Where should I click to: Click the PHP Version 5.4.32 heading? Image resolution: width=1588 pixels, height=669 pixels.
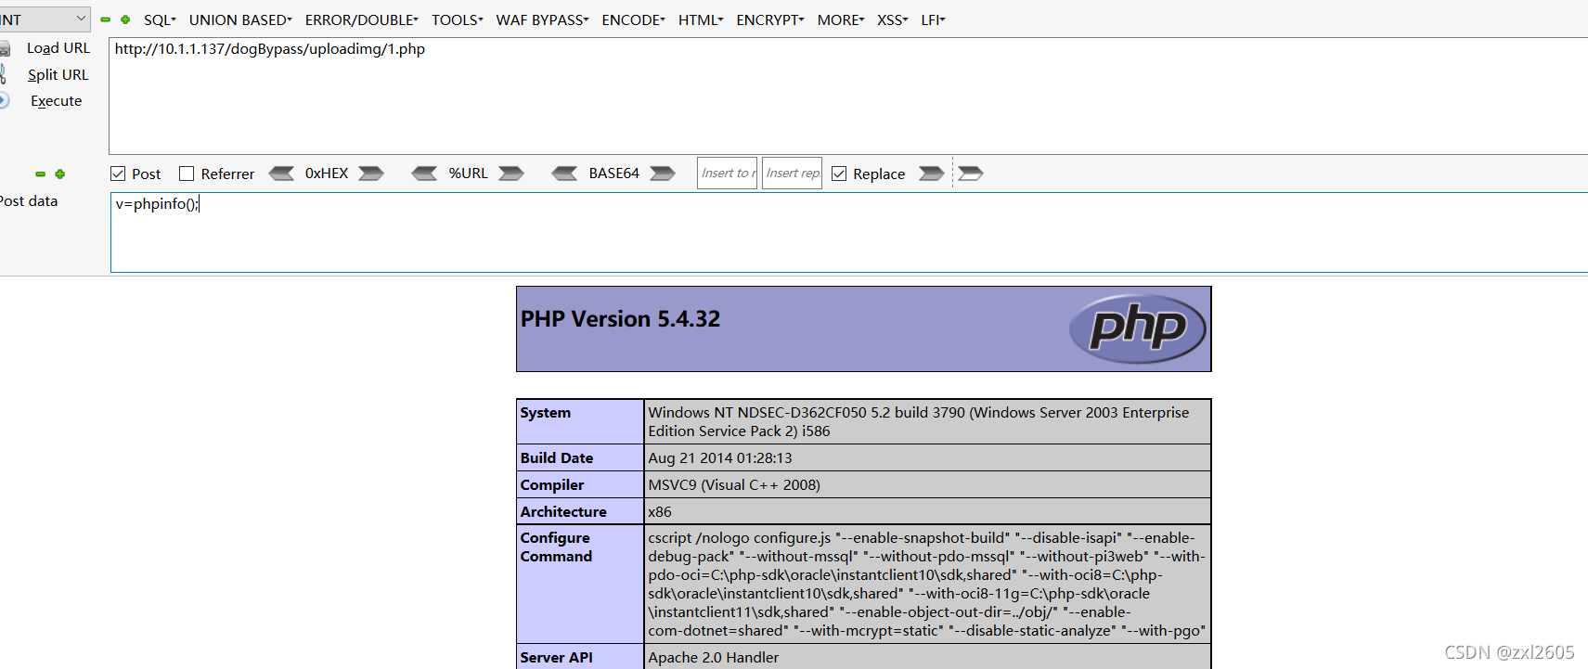point(620,319)
